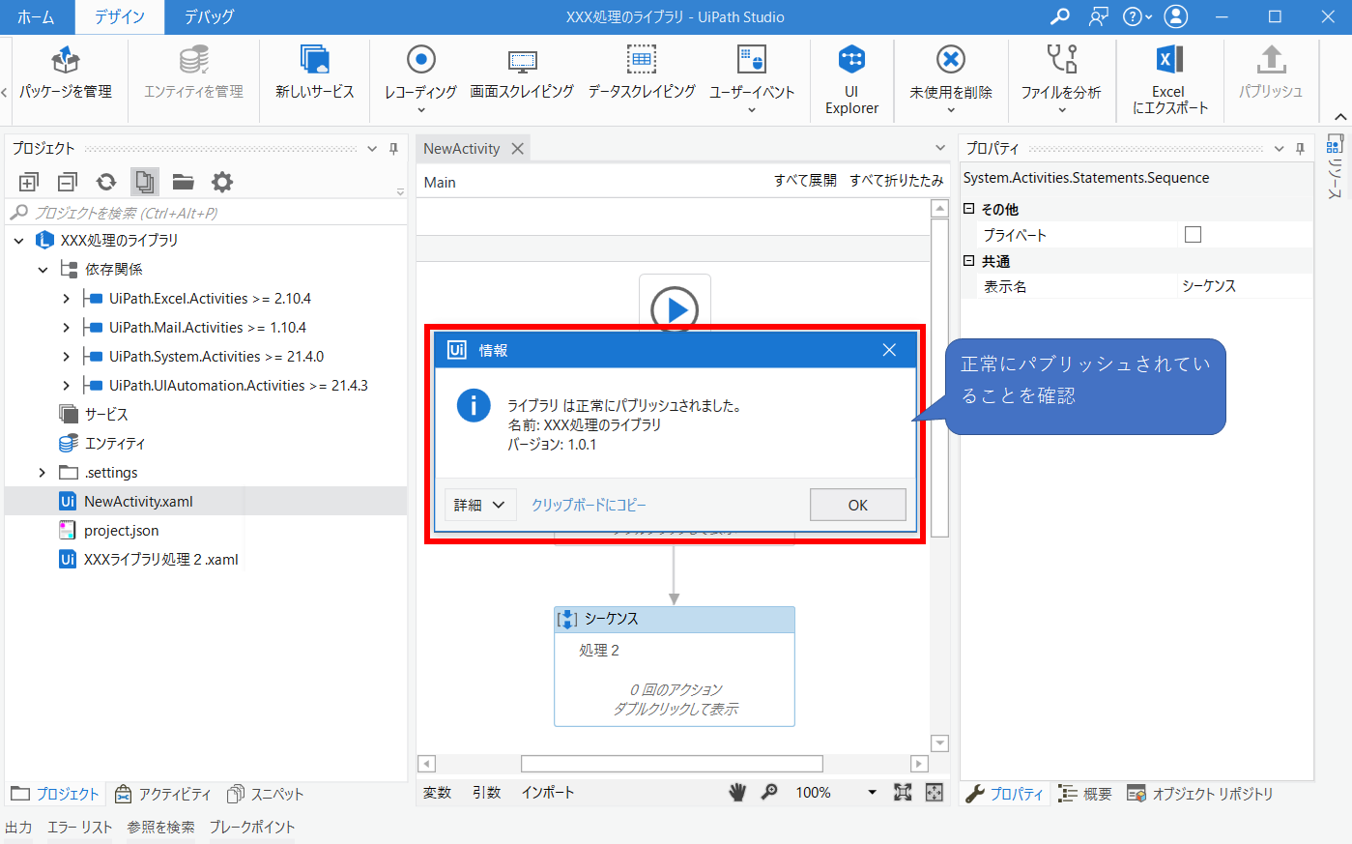Click the search icon in title bar
1352x844 pixels.
[x=1060, y=16]
